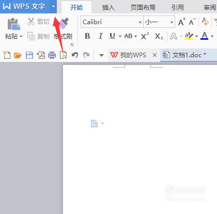
Task: Expand the font name dropdown arrow
Action: 140,22
